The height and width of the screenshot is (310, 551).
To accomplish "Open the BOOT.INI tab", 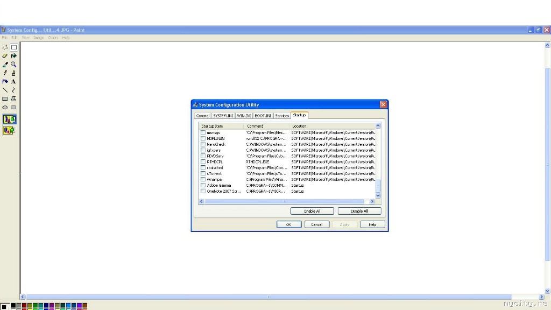I will [263, 116].
